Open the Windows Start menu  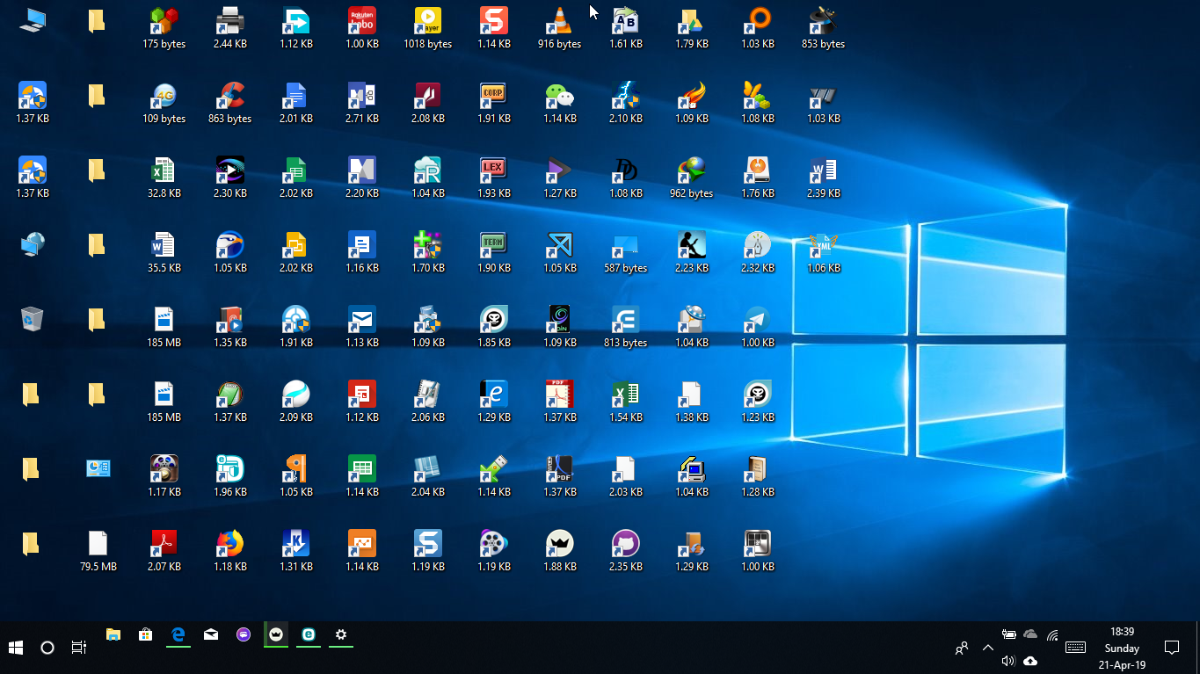tap(15, 648)
